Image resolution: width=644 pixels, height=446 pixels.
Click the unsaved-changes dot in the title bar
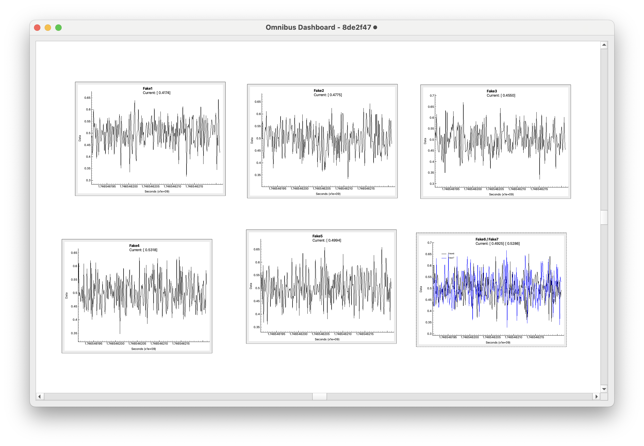coord(376,27)
